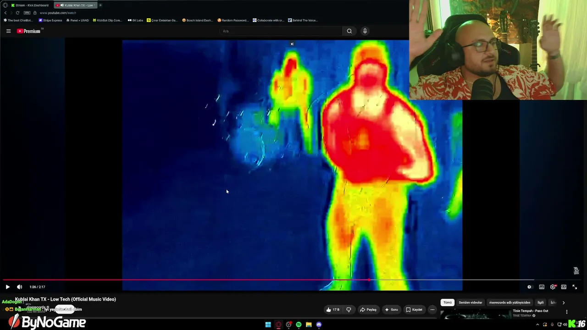Open the 'Collaborate with cr...' bookmark

269,20
